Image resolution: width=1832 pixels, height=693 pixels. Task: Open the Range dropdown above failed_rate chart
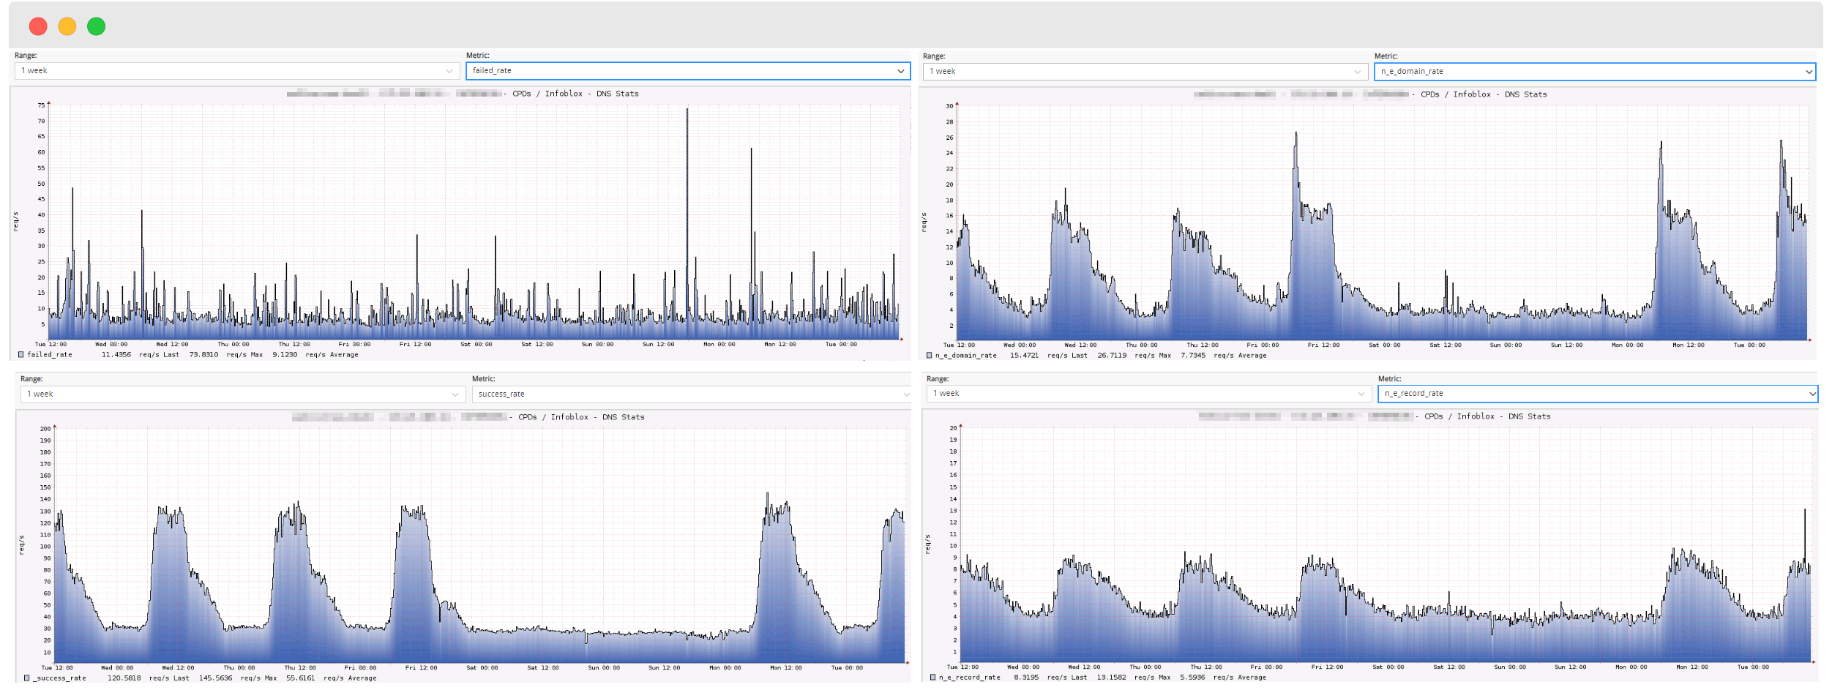(x=237, y=71)
